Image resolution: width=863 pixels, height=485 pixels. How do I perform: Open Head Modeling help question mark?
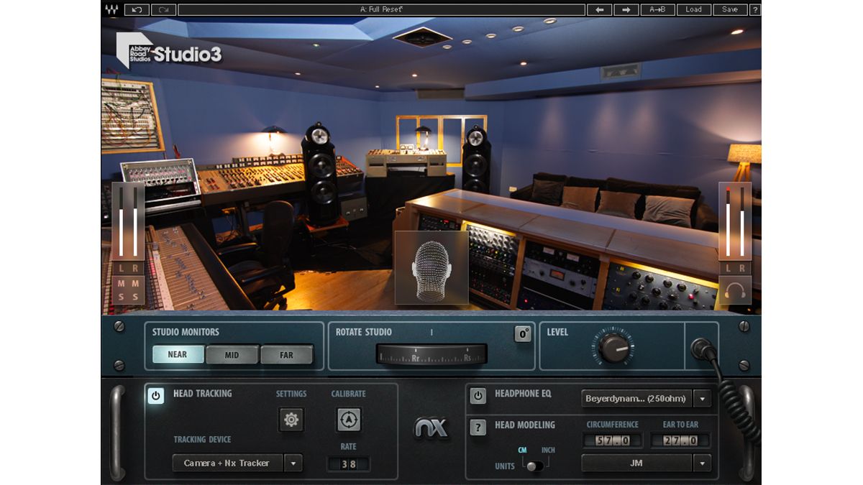point(478,428)
